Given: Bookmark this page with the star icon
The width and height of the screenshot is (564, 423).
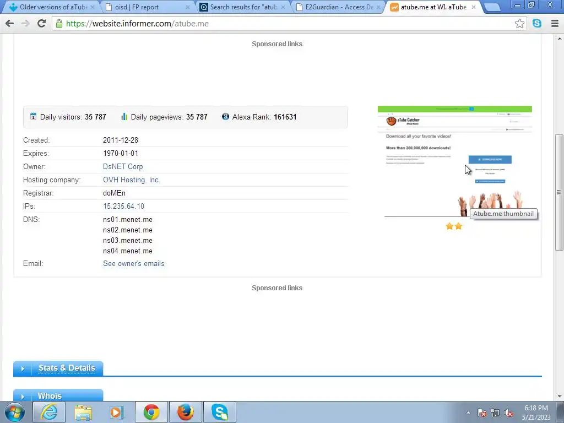Looking at the screenshot, I should pos(519,23).
